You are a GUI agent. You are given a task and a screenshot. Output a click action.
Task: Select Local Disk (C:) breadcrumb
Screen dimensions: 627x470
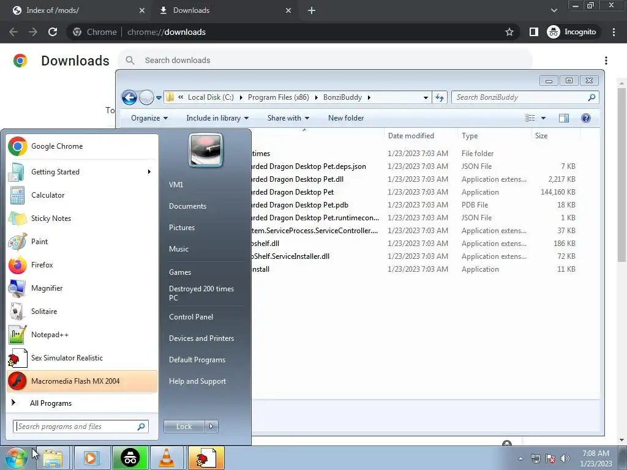211,97
